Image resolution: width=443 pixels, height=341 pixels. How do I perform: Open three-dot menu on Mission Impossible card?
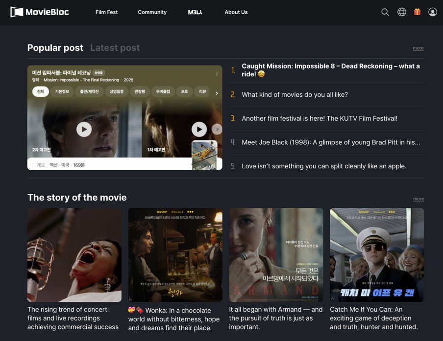pyautogui.click(x=217, y=73)
